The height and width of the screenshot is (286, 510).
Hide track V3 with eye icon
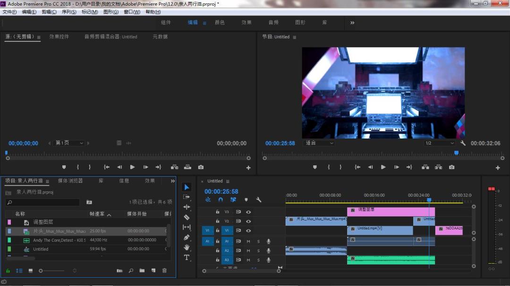[x=248, y=212]
